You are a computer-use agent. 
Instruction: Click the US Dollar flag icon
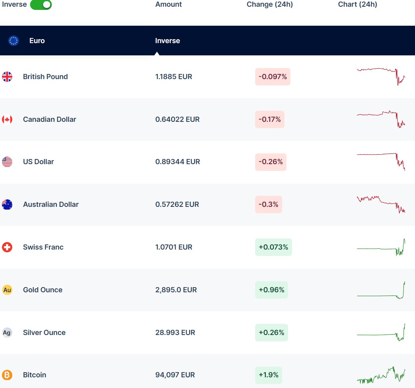coord(7,162)
